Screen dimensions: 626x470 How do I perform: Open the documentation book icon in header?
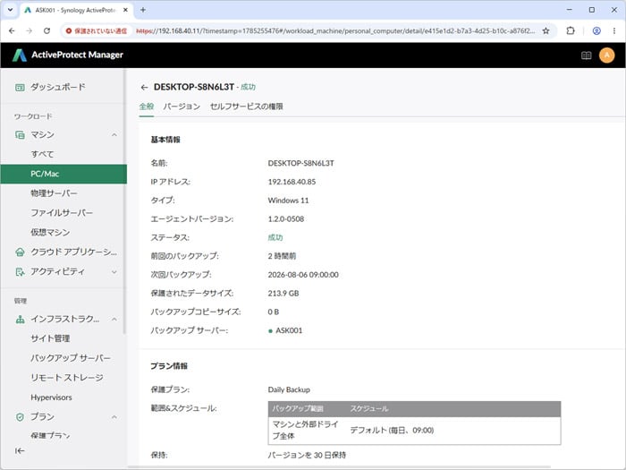point(586,56)
